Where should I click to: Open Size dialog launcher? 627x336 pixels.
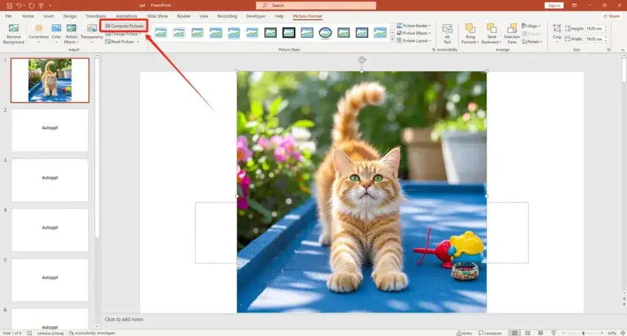click(x=609, y=50)
